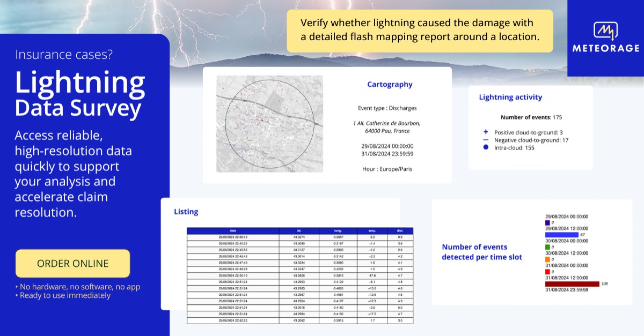Pick the red swatch for 31/08/2024 00:00:00
The image size is (644, 336).
[547, 271]
